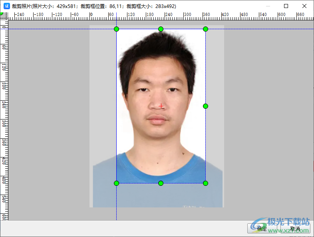314x237 pixels.
Task: Click the bottom-center crop edge handle
Action: pyautogui.click(x=161, y=183)
